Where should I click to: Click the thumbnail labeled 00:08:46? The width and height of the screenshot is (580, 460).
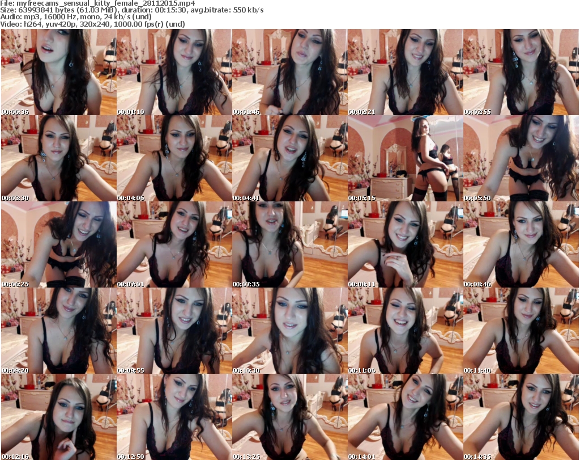click(x=521, y=244)
